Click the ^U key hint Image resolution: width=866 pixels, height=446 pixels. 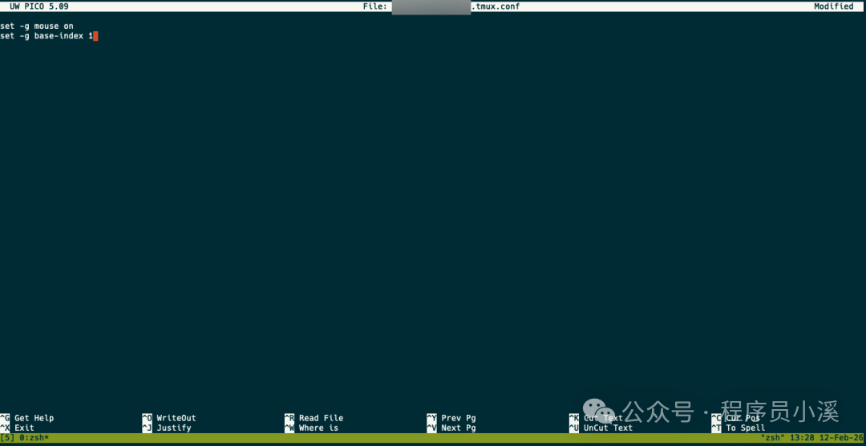pyautogui.click(x=574, y=428)
